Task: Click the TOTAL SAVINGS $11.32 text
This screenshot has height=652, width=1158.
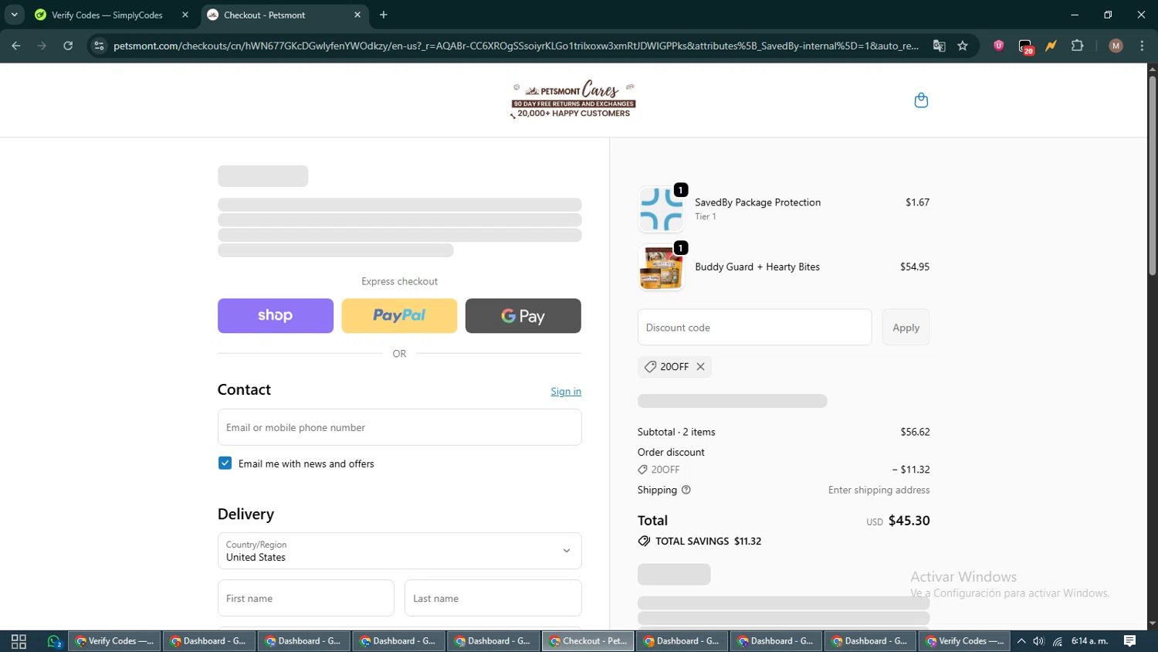Action: click(708, 542)
